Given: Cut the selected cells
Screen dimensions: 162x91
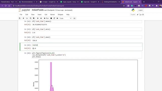Looking at the screenshot, I should pos(27,18).
